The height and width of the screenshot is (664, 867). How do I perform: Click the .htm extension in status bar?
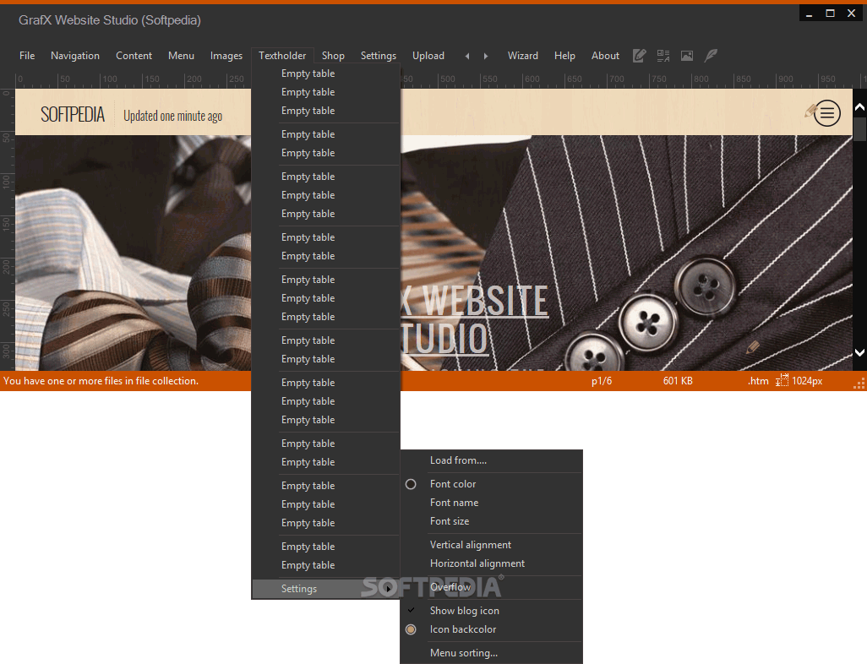pos(758,381)
